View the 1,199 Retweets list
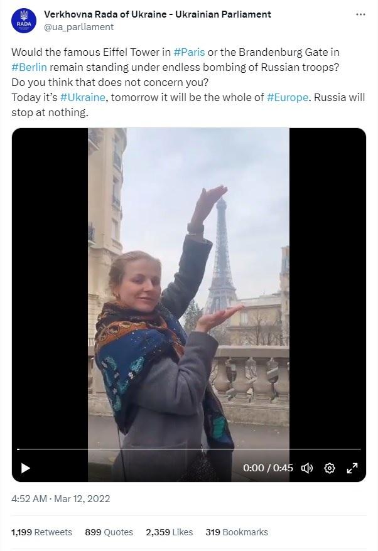Viewport: 378px width, 551px height. click(41, 532)
